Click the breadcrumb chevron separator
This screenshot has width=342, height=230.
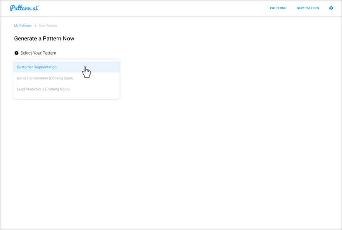[35, 26]
